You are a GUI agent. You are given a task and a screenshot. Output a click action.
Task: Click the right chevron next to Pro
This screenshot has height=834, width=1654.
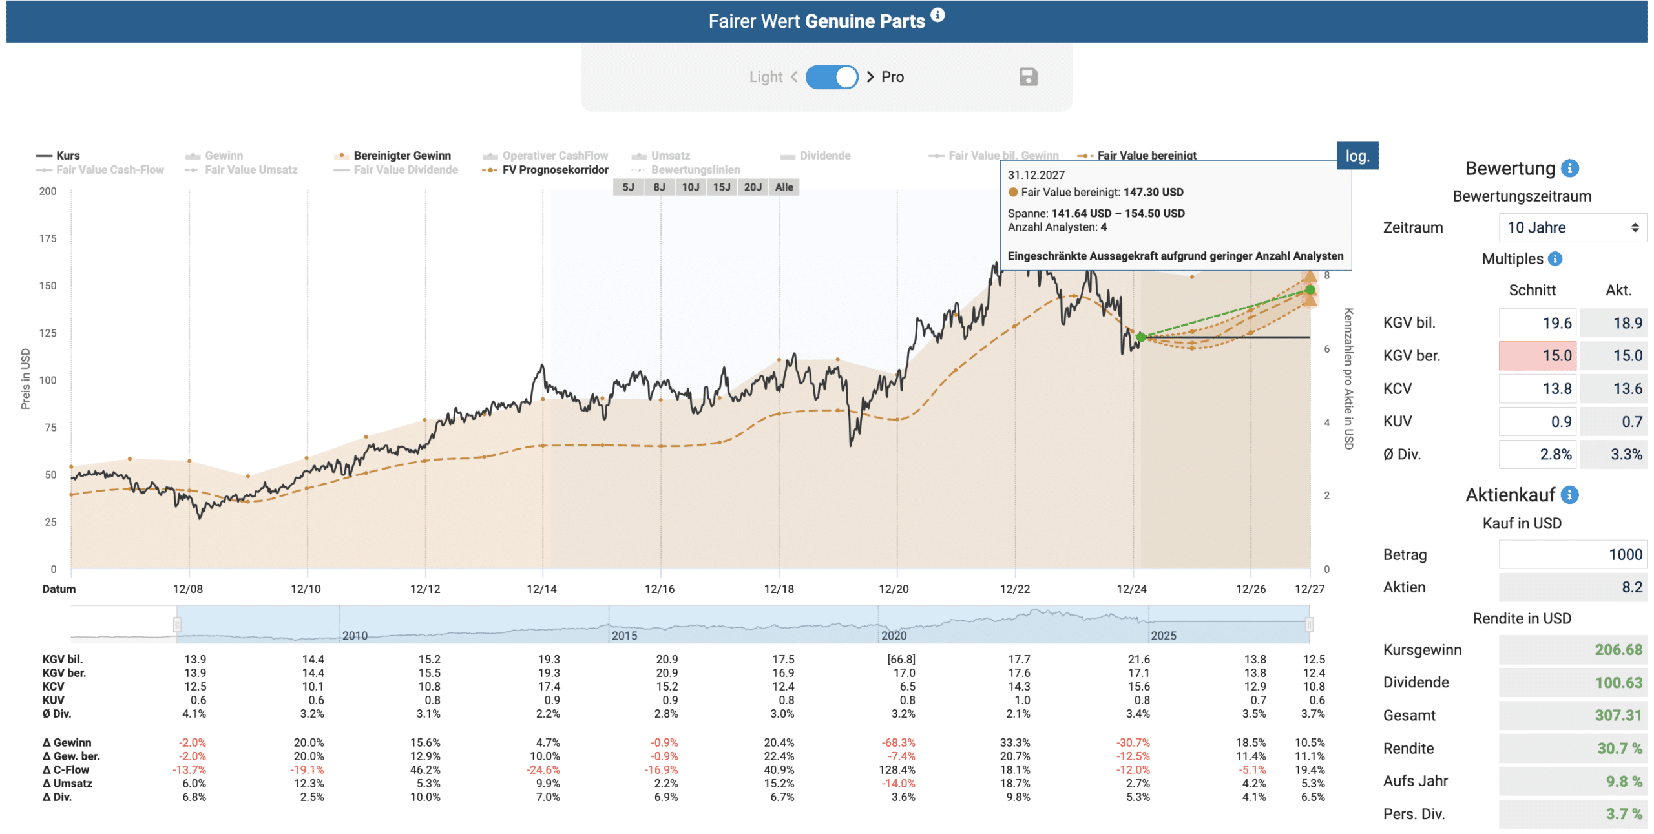click(x=870, y=77)
